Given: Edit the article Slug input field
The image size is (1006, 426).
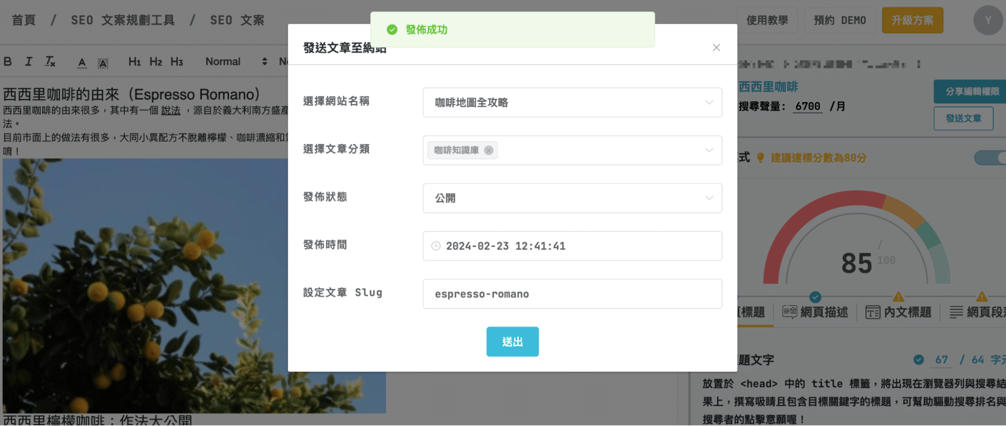Looking at the screenshot, I should coord(572,294).
